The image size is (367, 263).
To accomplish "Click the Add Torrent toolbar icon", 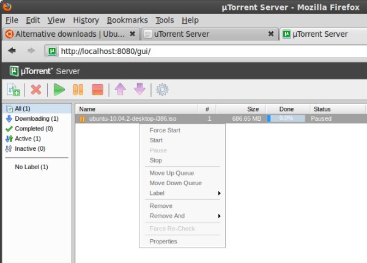I will tap(13, 90).
